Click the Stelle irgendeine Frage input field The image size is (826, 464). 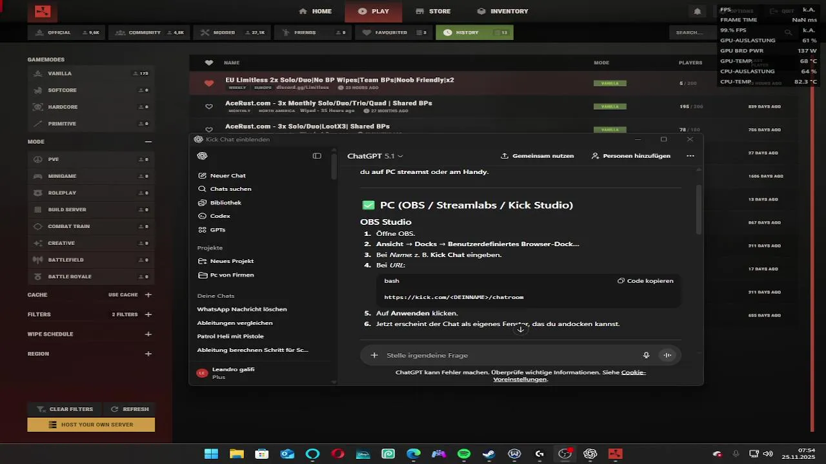[510, 355]
